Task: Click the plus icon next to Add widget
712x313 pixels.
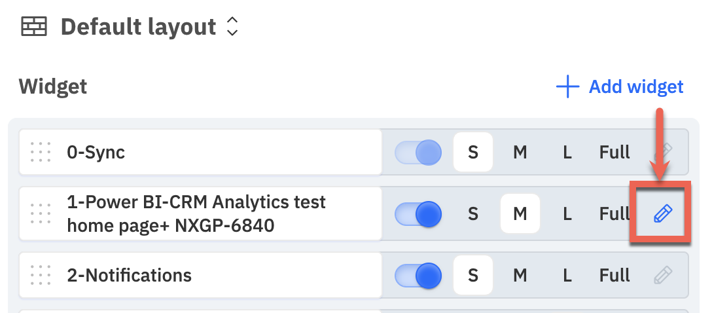Action: click(x=567, y=86)
